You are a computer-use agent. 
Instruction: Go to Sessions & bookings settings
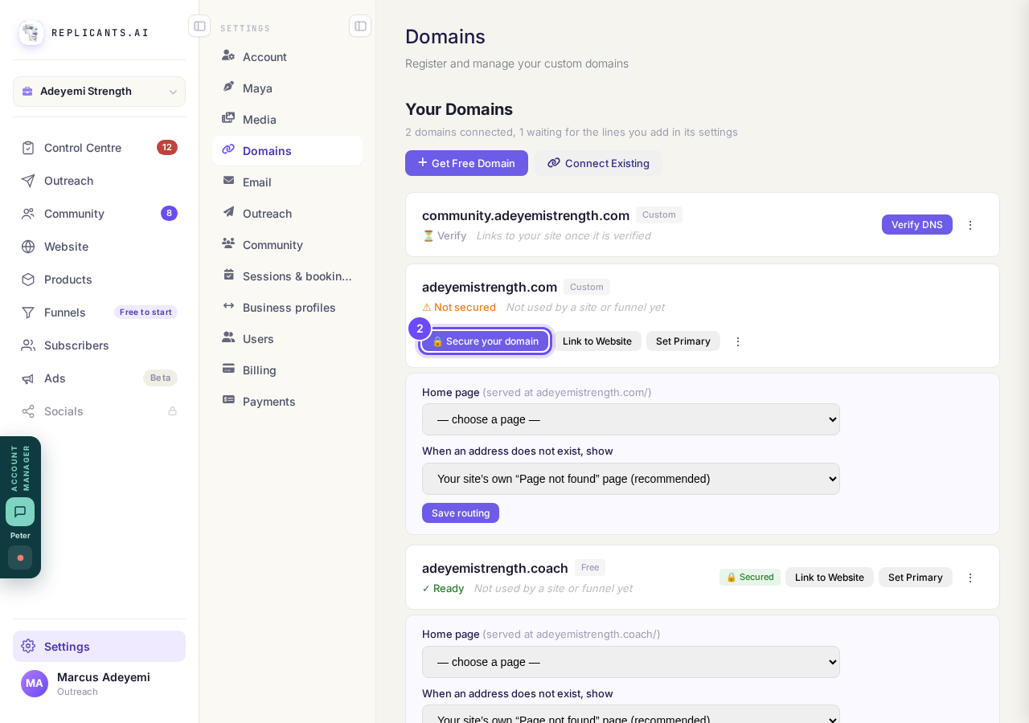click(x=287, y=276)
